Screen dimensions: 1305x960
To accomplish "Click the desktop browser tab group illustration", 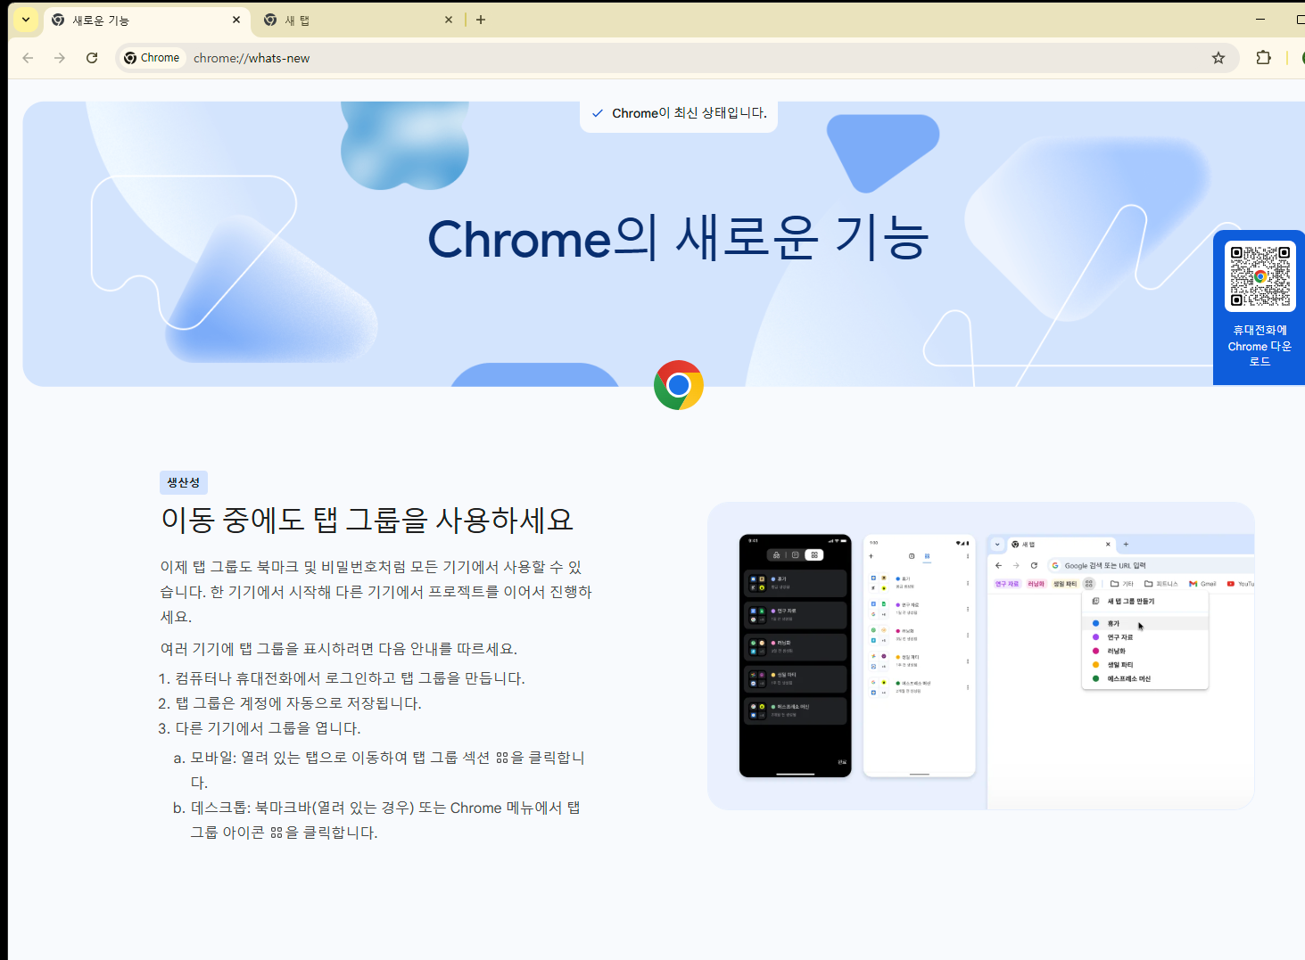I will pyautogui.click(x=1120, y=672).
